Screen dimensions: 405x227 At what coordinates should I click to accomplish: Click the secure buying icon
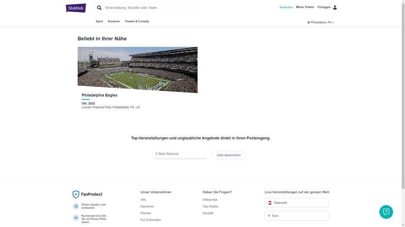click(76, 206)
